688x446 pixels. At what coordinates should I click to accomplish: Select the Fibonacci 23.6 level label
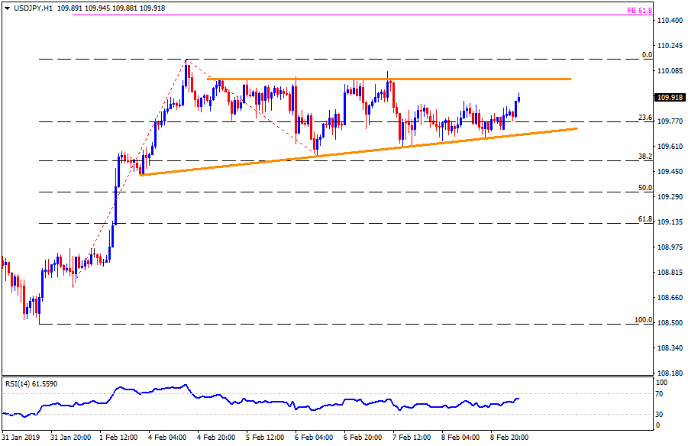point(645,118)
